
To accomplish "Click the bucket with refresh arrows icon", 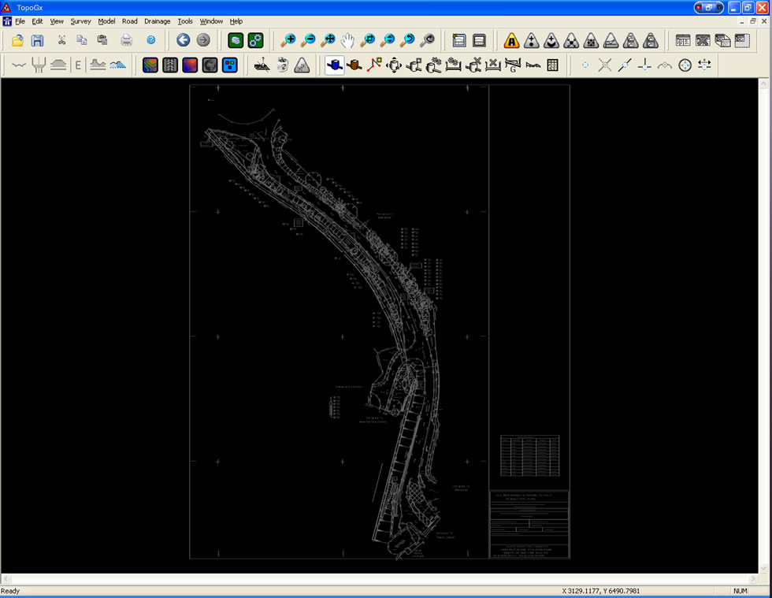I will pyautogui.click(x=282, y=65).
